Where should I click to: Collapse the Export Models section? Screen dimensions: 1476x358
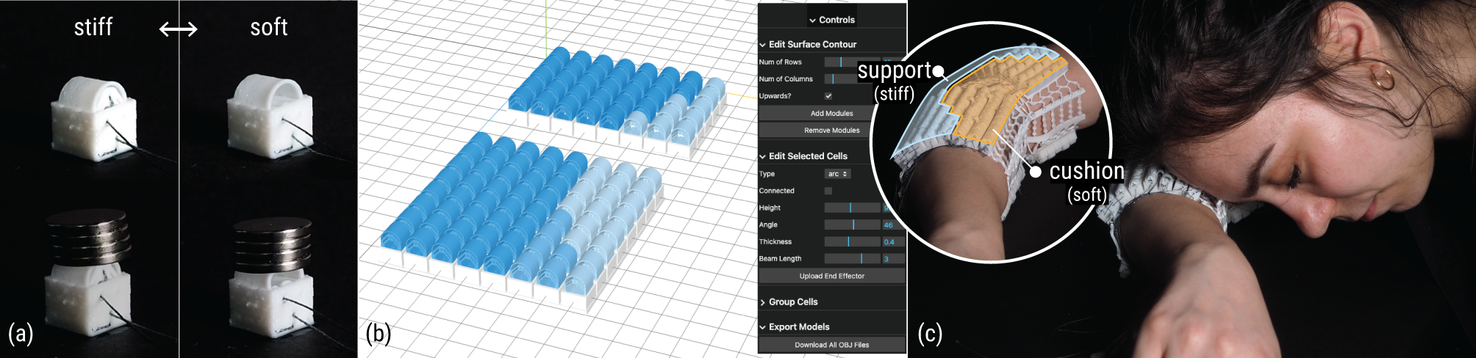coord(798,327)
